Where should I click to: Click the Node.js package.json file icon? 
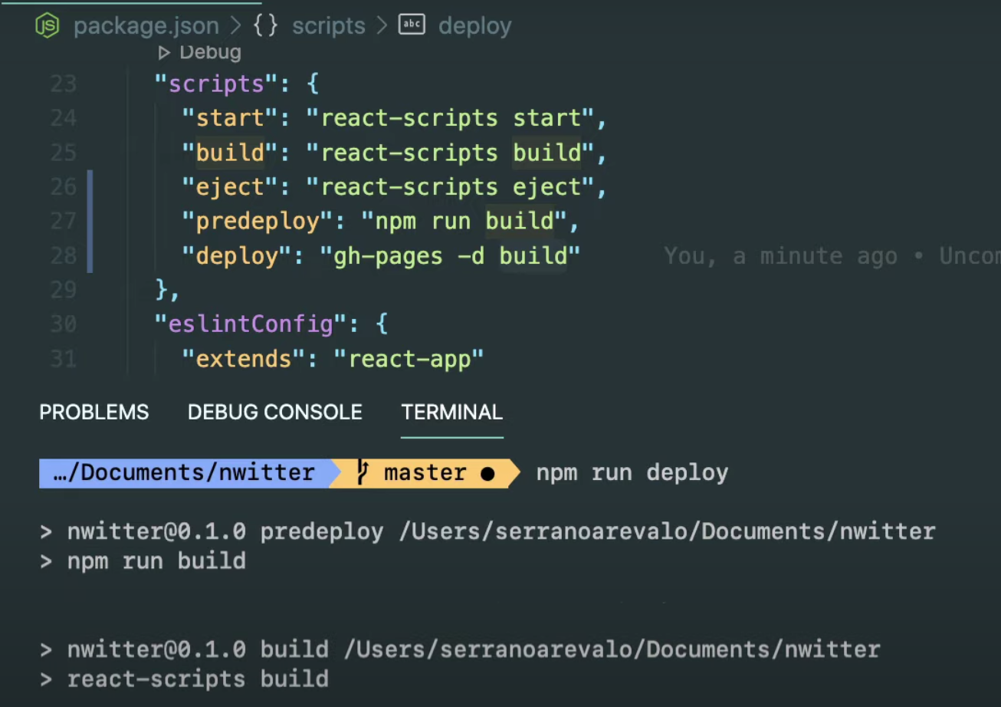(x=47, y=25)
